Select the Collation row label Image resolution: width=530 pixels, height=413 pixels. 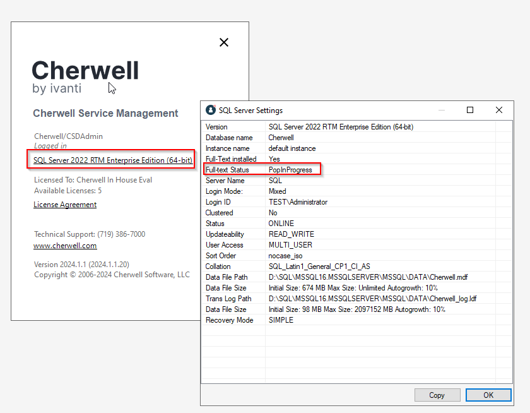[x=218, y=266]
